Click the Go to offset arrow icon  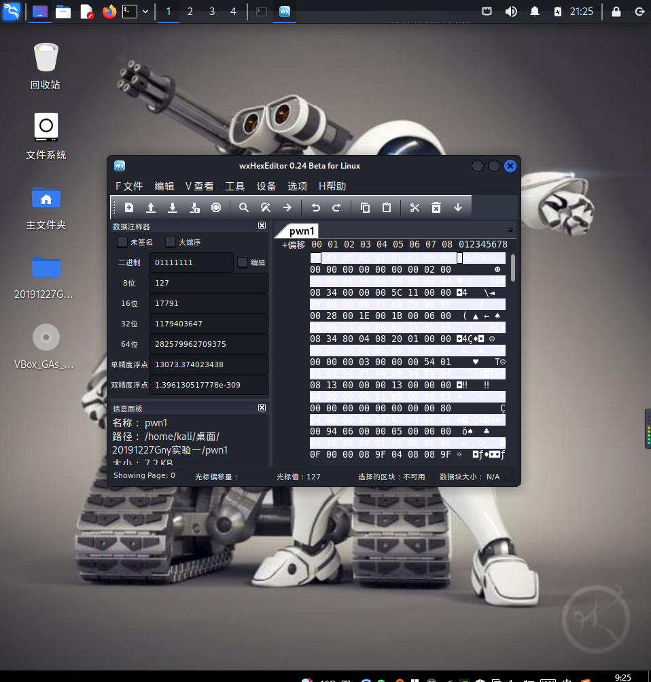pyautogui.click(x=287, y=208)
